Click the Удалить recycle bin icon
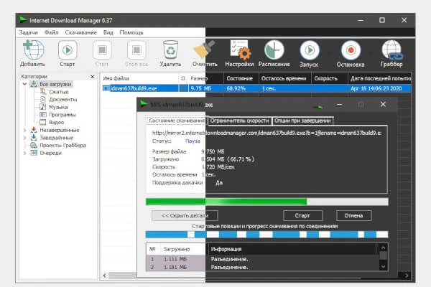Screen dimensions: 431x287 [170, 50]
